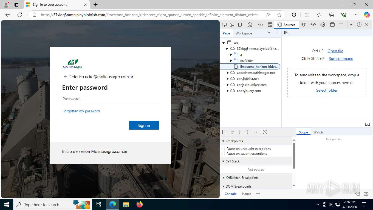Image resolution: width=373 pixels, height=210 pixels.
Task: Expand the 'a' folder
Action: (231, 55)
